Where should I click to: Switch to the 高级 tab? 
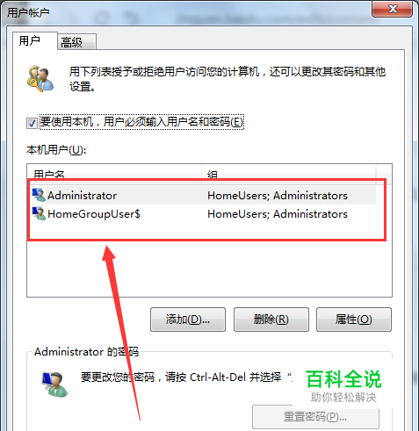pyautogui.click(x=76, y=42)
